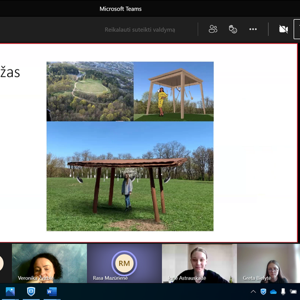
Task: Select Veronika Žvirblė video tile
Action: 49,263
